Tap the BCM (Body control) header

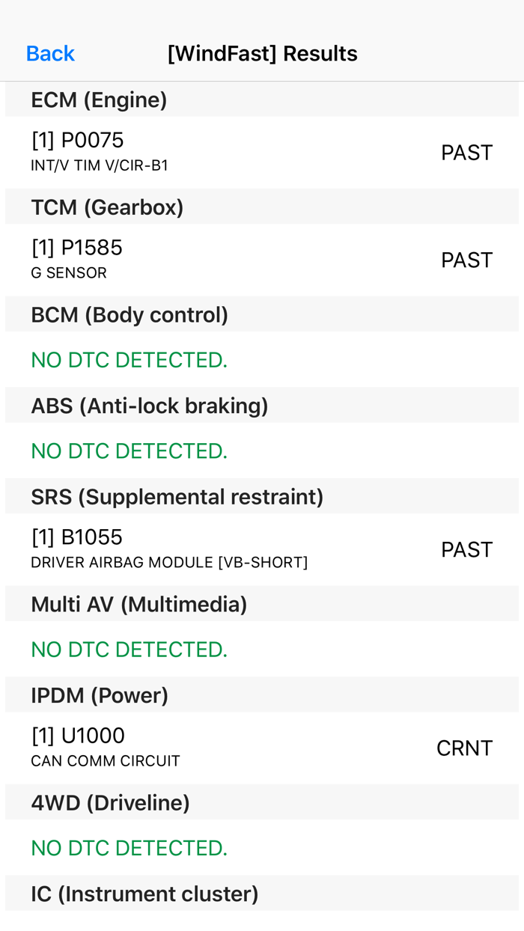click(x=130, y=315)
